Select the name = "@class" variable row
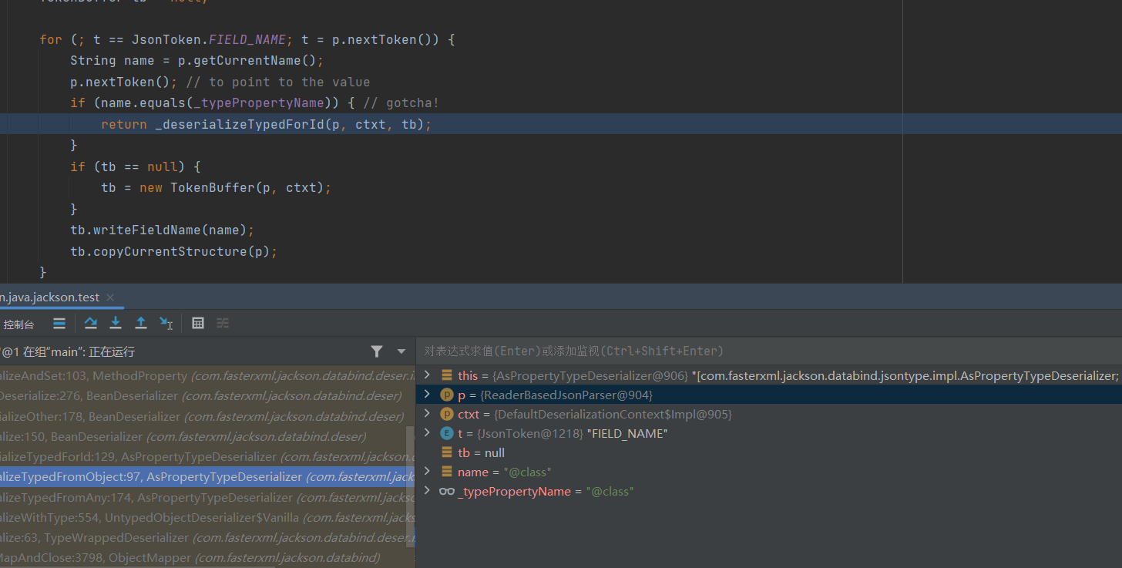Viewport: 1122px width, 568px height. click(x=769, y=472)
